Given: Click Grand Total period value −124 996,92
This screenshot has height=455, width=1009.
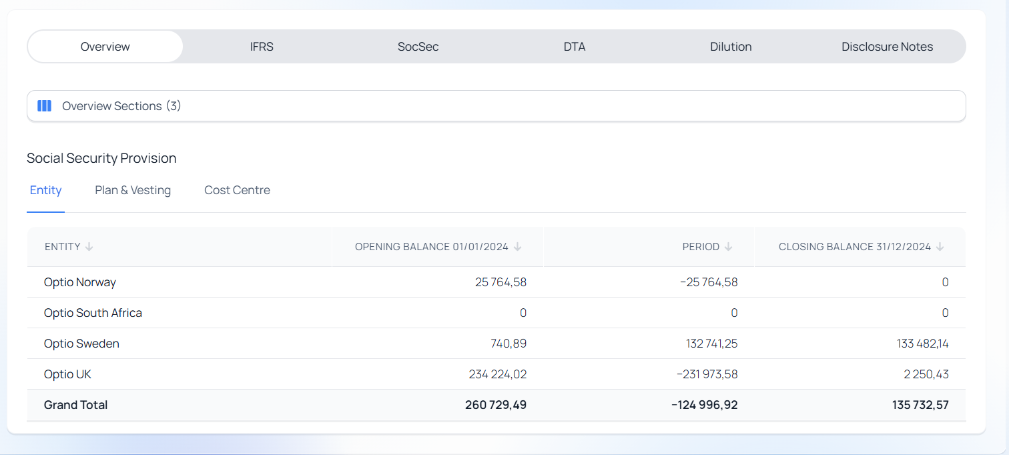Looking at the screenshot, I should pos(705,405).
